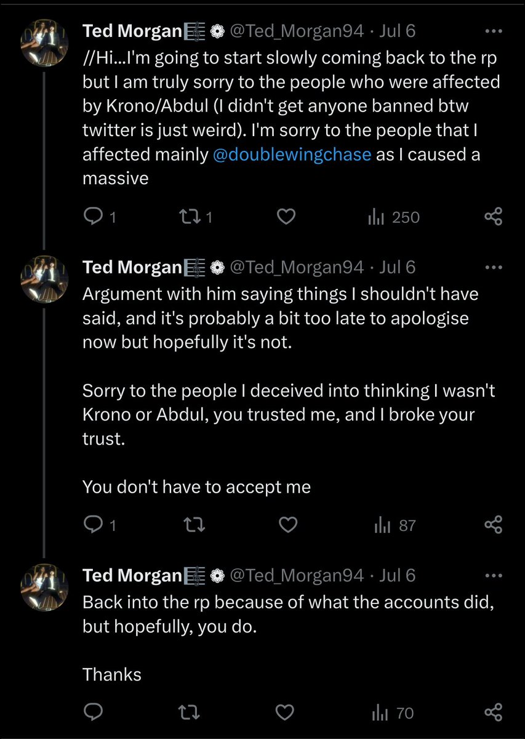Reply to the 'Argument with him' tweet
Viewport: 525px width, 739px height.
[x=93, y=525]
